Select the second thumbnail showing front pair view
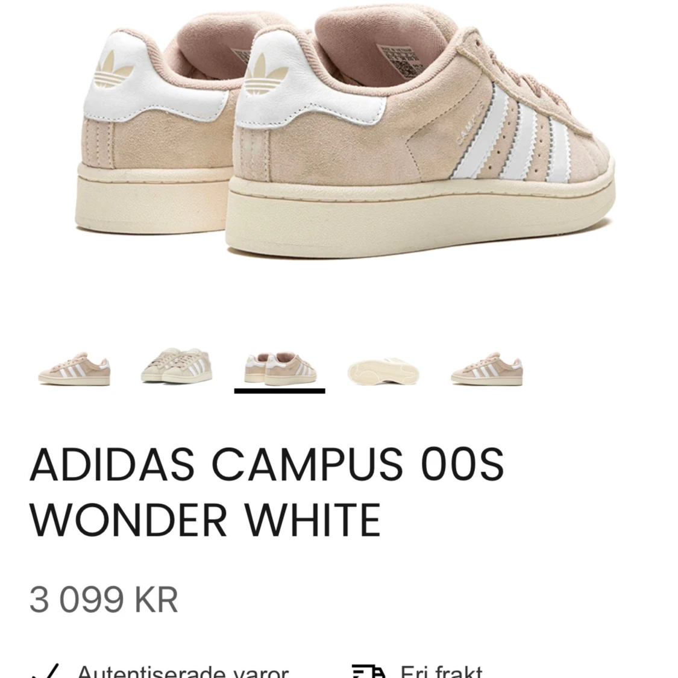 click(x=177, y=365)
